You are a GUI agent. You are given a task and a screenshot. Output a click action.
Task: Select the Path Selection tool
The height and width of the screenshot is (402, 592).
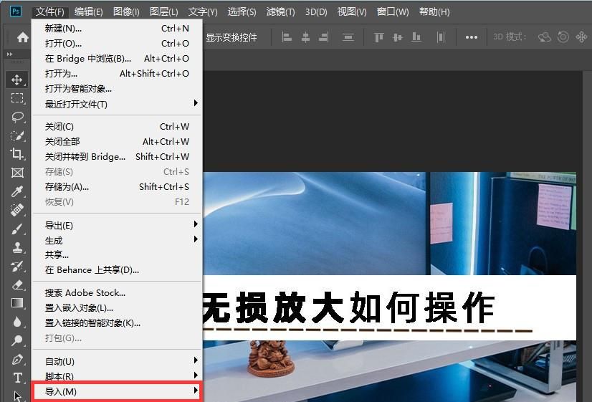pos(18,396)
